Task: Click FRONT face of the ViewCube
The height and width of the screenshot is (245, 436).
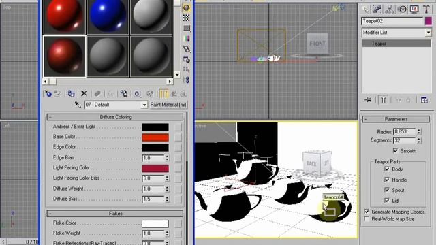Action: pos(317,44)
